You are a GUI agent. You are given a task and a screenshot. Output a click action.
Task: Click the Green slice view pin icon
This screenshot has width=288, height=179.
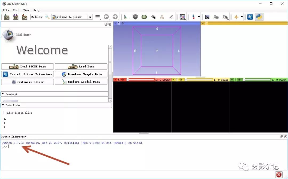pyautogui.click(x=232, y=80)
